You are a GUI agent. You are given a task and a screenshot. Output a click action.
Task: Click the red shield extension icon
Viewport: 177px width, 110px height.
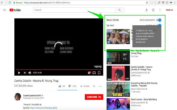pos(163,2)
